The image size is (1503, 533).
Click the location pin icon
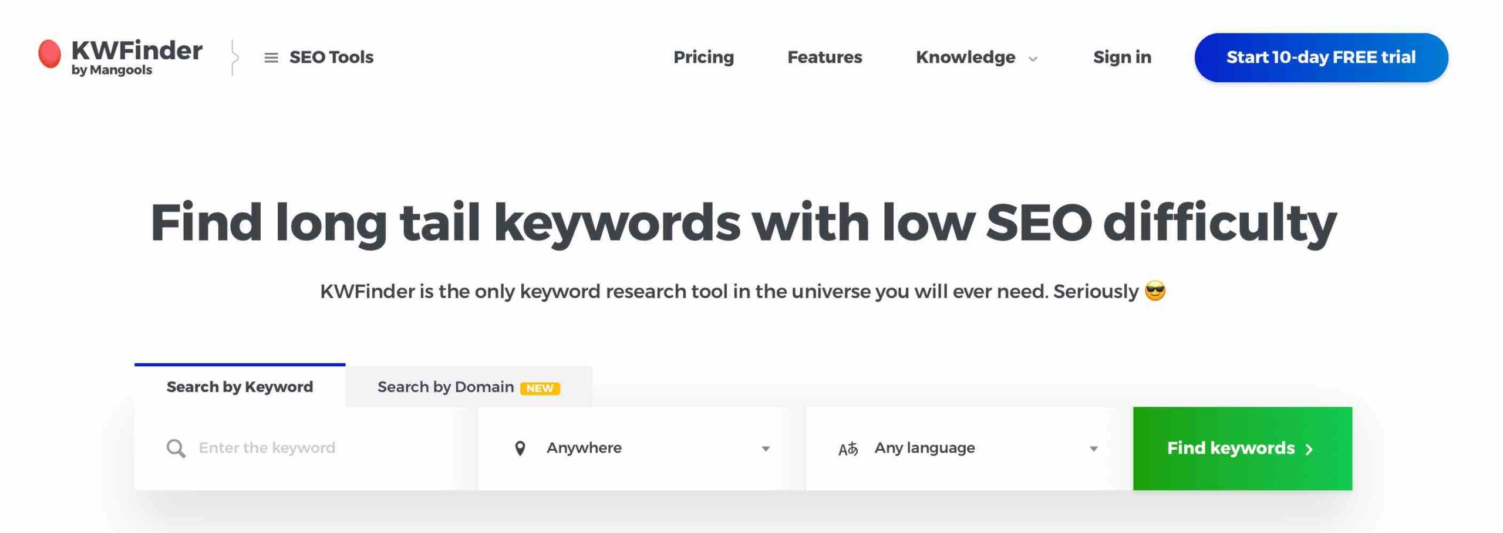point(520,448)
